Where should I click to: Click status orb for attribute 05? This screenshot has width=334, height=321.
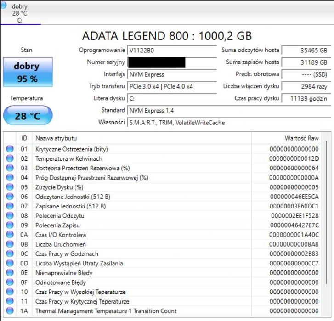pos(10,187)
